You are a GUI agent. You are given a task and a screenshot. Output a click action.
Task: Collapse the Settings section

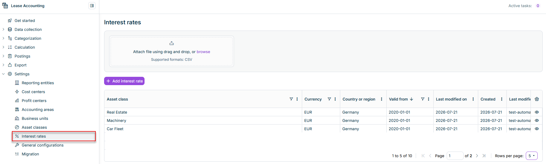pyautogui.click(x=3, y=74)
